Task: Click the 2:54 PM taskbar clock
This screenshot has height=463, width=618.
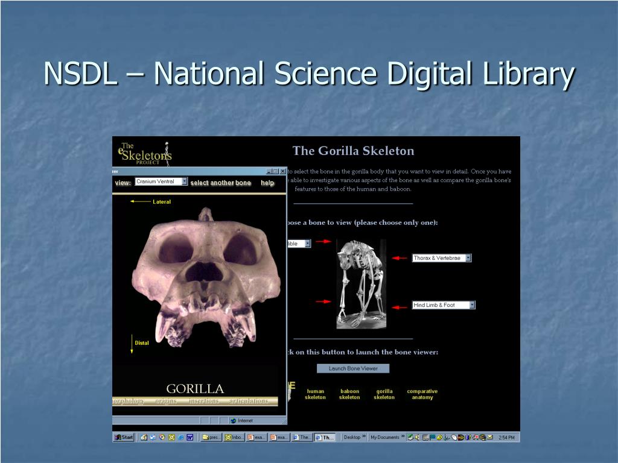Action: point(506,438)
